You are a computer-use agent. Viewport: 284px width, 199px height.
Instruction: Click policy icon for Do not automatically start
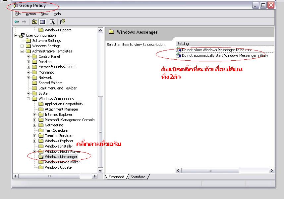point(179,55)
